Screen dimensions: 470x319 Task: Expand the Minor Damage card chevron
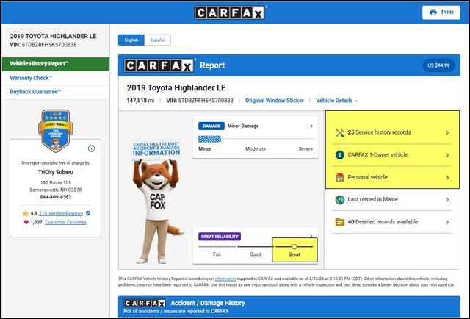311,126
